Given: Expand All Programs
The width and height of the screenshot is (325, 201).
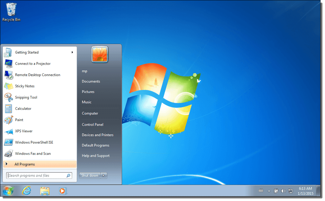Looking at the screenshot, I should coord(24,164).
